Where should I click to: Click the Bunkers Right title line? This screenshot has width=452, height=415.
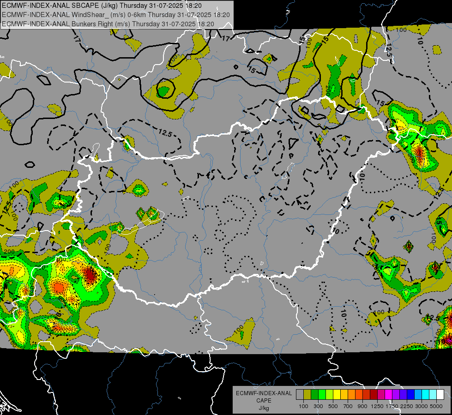point(108,24)
